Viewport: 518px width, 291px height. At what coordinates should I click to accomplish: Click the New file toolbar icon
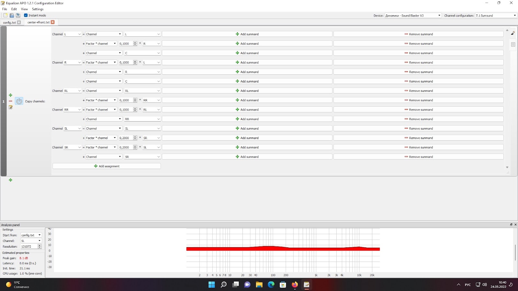[6, 15]
